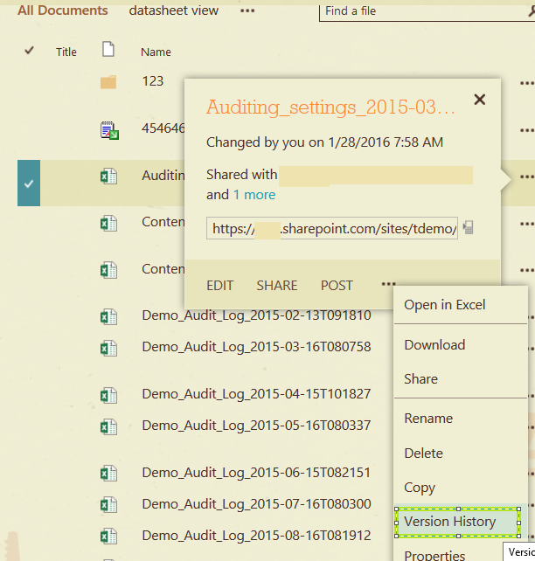This screenshot has width=535, height=561.
Task: Open file Demo_Audit_Log_2015-02-13T091810
Action: 256,315
